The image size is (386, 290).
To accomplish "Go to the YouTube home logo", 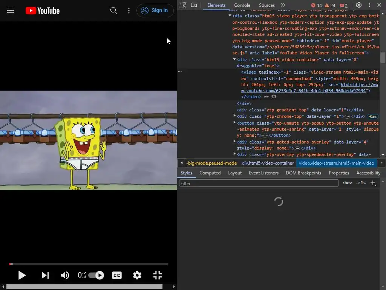I will (43, 11).
